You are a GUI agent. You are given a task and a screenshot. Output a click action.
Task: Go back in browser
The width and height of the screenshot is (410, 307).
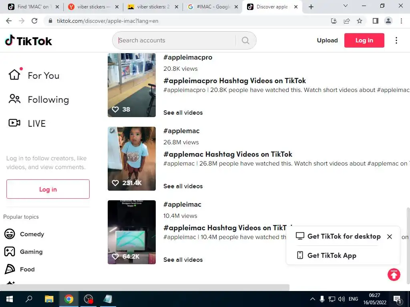point(9,21)
